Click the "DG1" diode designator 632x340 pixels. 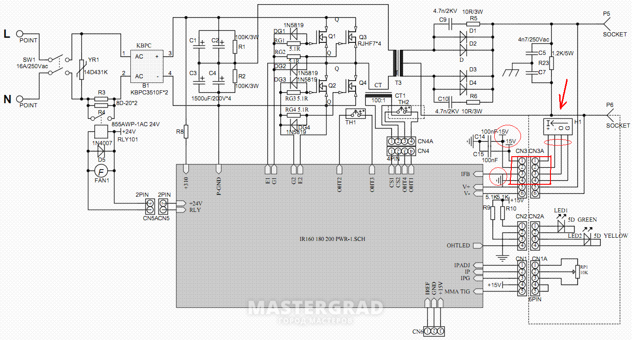click(279, 31)
